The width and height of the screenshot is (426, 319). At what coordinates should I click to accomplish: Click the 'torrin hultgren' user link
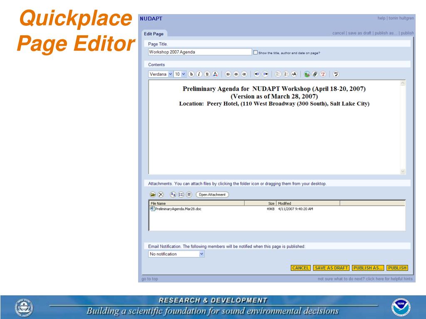(x=401, y=18)
